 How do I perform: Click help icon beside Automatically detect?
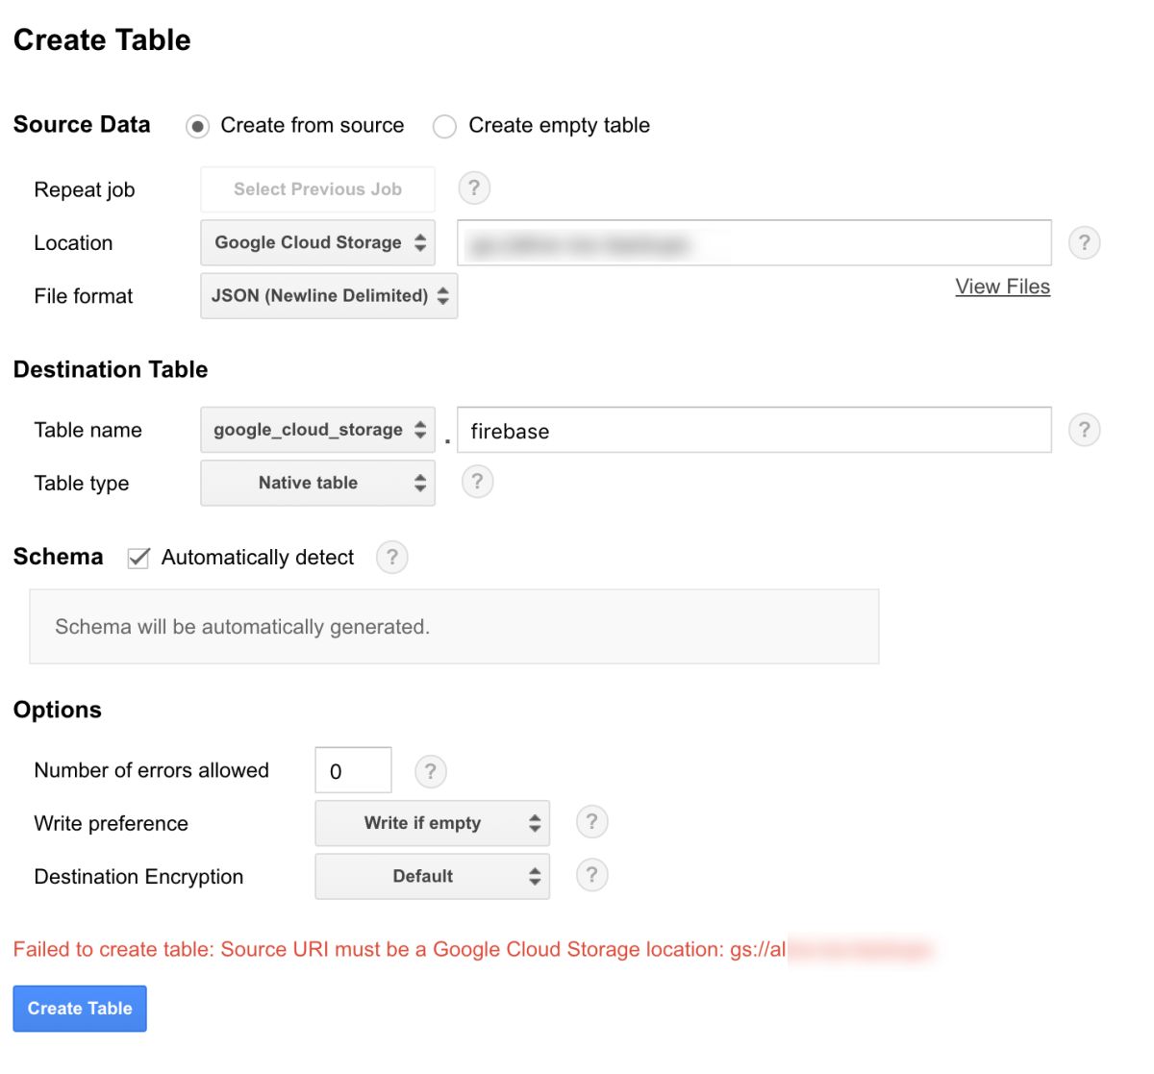tap(391, 558)
